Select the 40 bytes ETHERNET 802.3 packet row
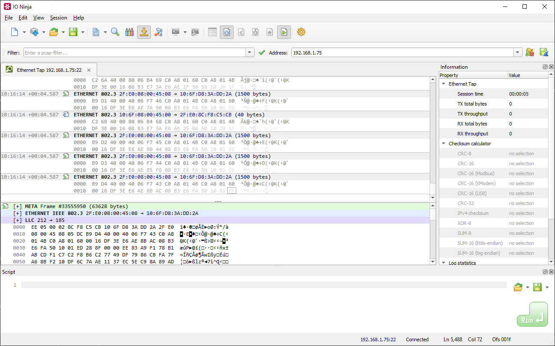Viewport: 555px width, 346px height. click(x=215, y=115)
